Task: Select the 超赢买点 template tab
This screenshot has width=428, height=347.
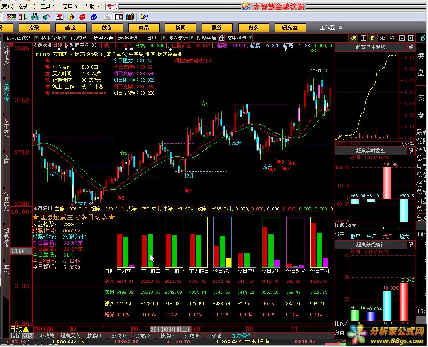Action: tap(70, 336)
